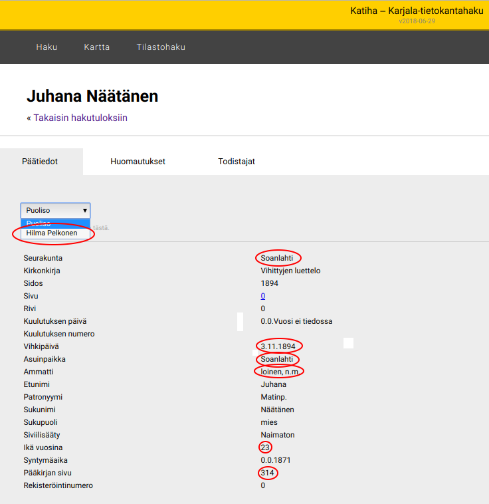Click the Asuinpaikka value Soanlahti
Viewport: 489px width, 504px height.
(278, 359)
